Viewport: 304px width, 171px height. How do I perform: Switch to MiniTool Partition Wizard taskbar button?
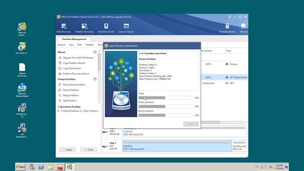pos(69,167)
